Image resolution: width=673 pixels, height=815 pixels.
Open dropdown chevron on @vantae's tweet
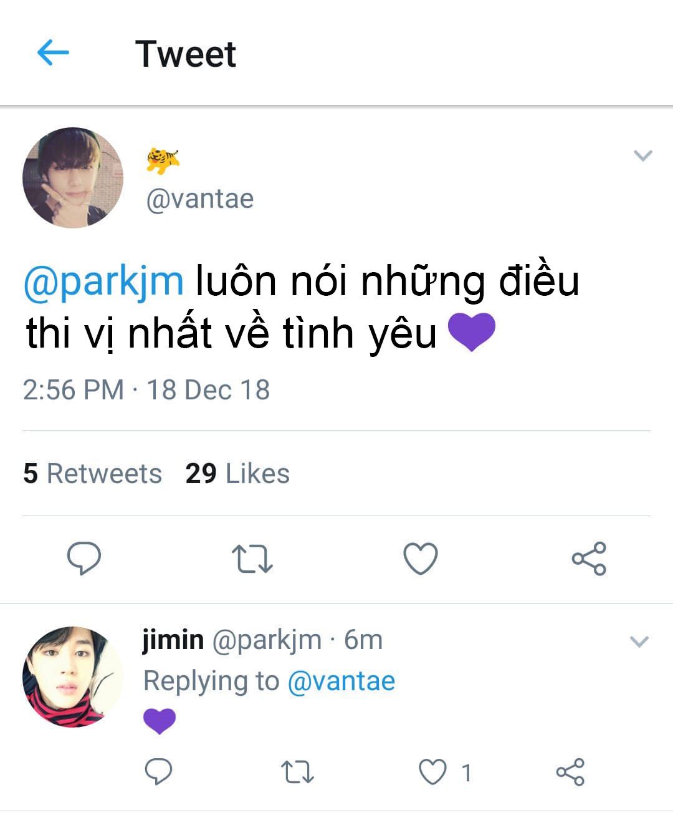click(642, 155)
